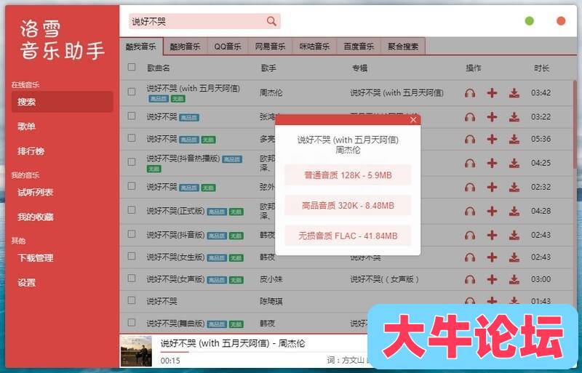Switch to the QQ音乐 tab
The image size is (582, 373).
coord(228,47)
